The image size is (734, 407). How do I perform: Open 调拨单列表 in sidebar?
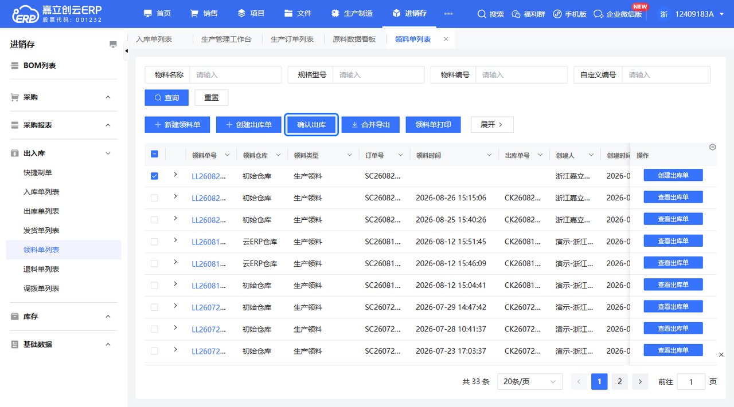[41, 289]
